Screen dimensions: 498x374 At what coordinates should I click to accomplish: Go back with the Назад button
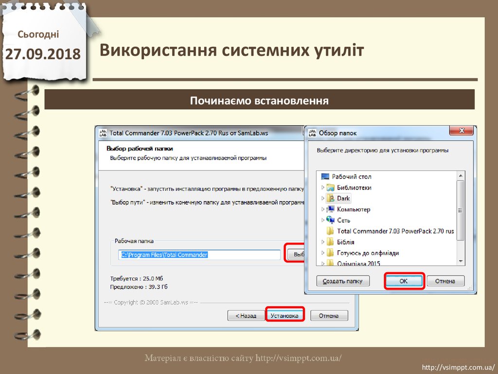[x=246, y=316]
